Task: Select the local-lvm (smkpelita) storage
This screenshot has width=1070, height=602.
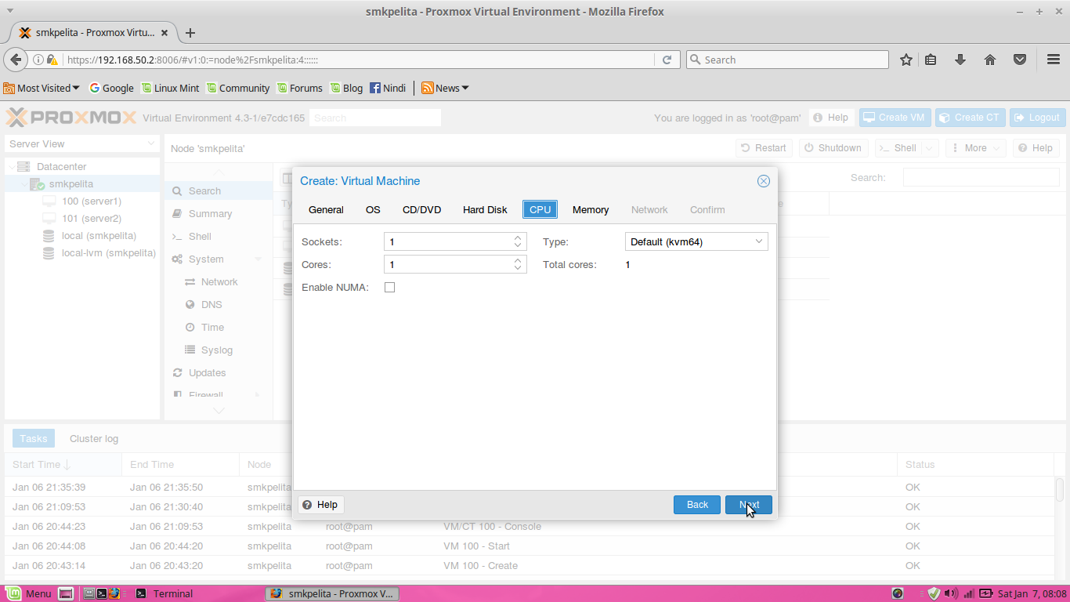Action: tap(108, 253)
